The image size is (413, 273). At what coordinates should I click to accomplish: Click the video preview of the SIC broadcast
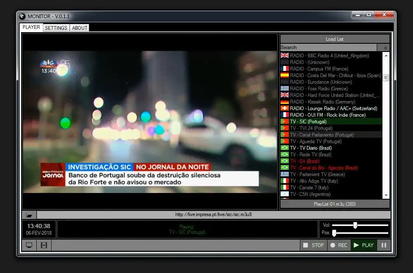150,122
